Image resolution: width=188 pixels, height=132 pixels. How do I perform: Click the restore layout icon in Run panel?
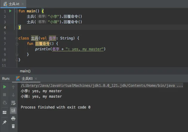(x=5, y=112)
